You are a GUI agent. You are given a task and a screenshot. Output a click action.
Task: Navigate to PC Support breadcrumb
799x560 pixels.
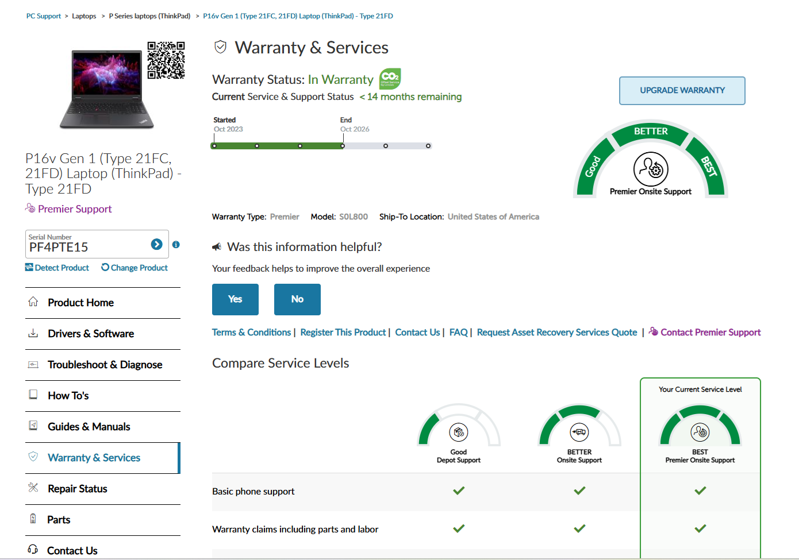[x=44, y=16]
